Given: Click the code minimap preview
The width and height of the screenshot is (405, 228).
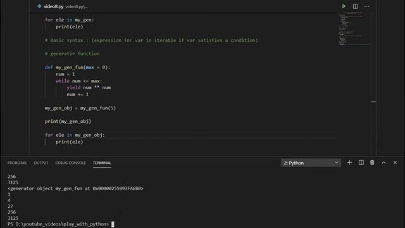Looking at the screenshot, I should (354, 28).
